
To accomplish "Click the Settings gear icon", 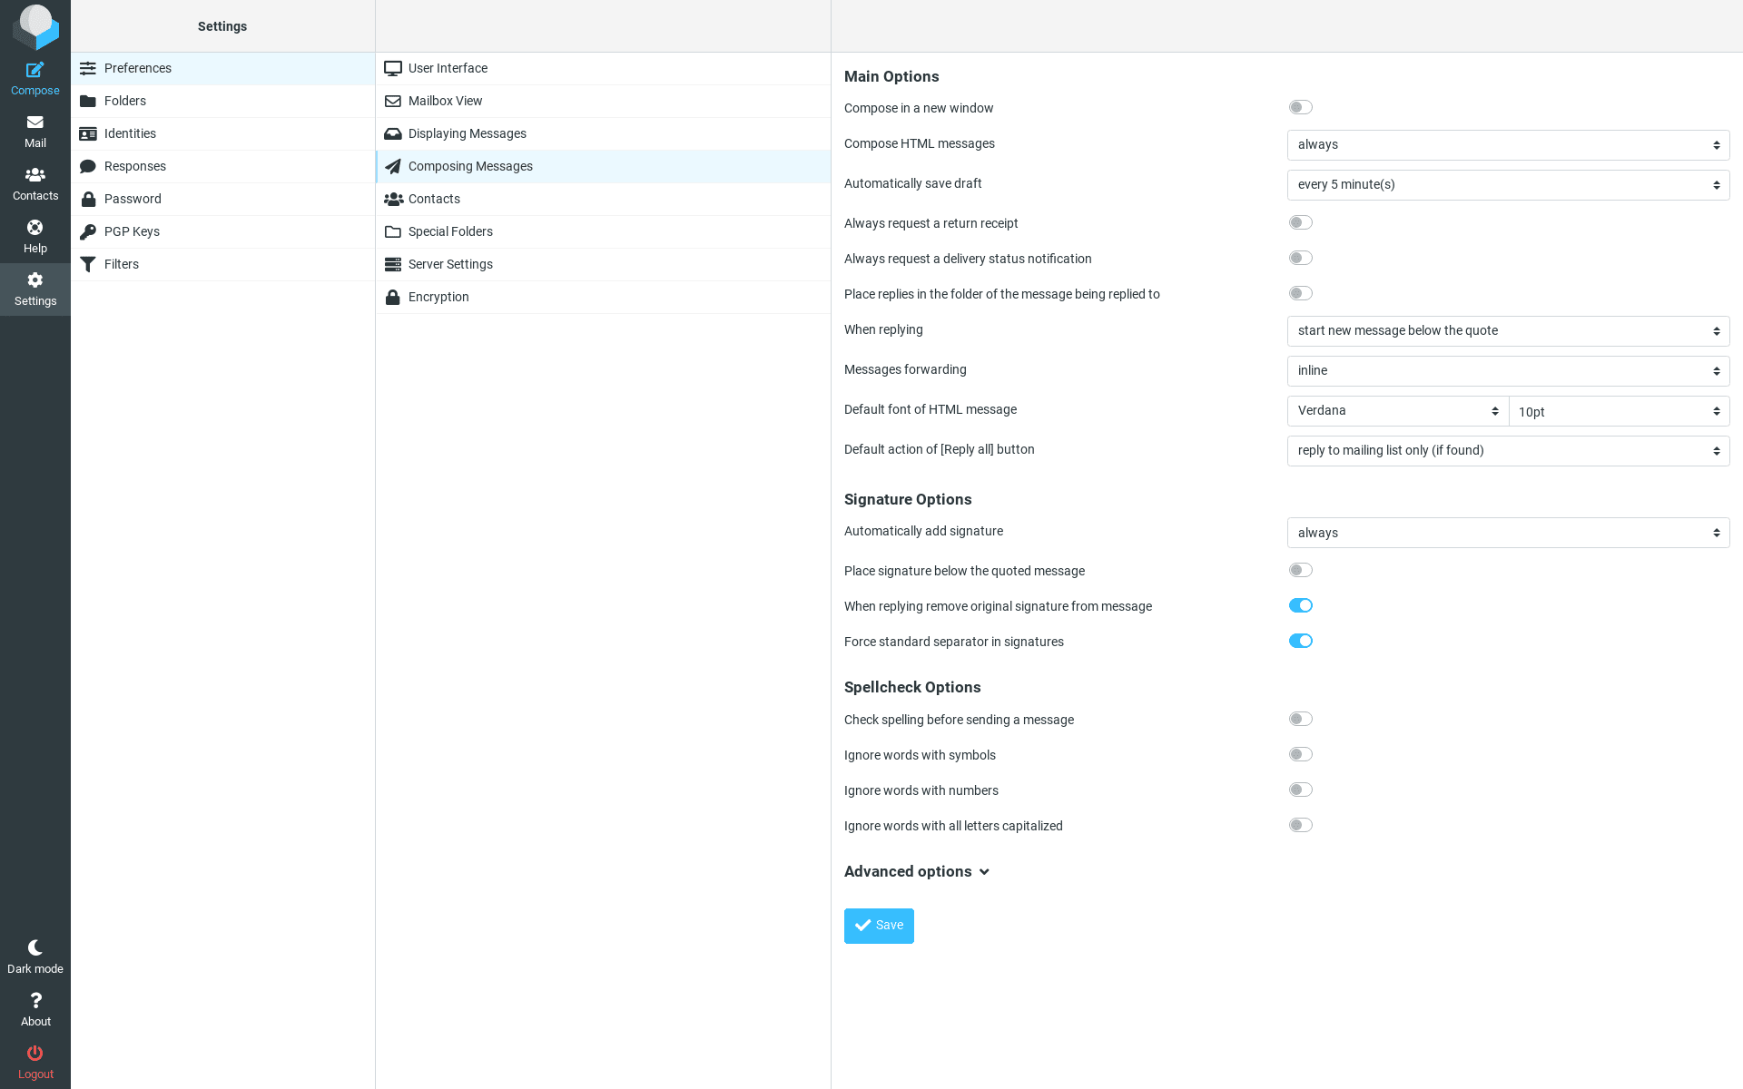I will point(35,280).
